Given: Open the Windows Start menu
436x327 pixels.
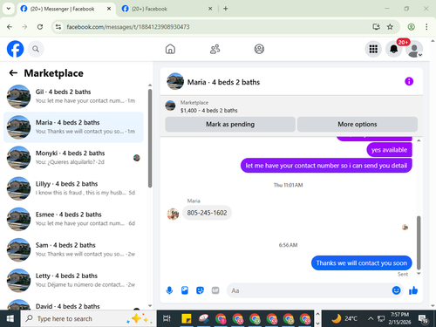Looking at the screenshot, I should click(10, 319).
